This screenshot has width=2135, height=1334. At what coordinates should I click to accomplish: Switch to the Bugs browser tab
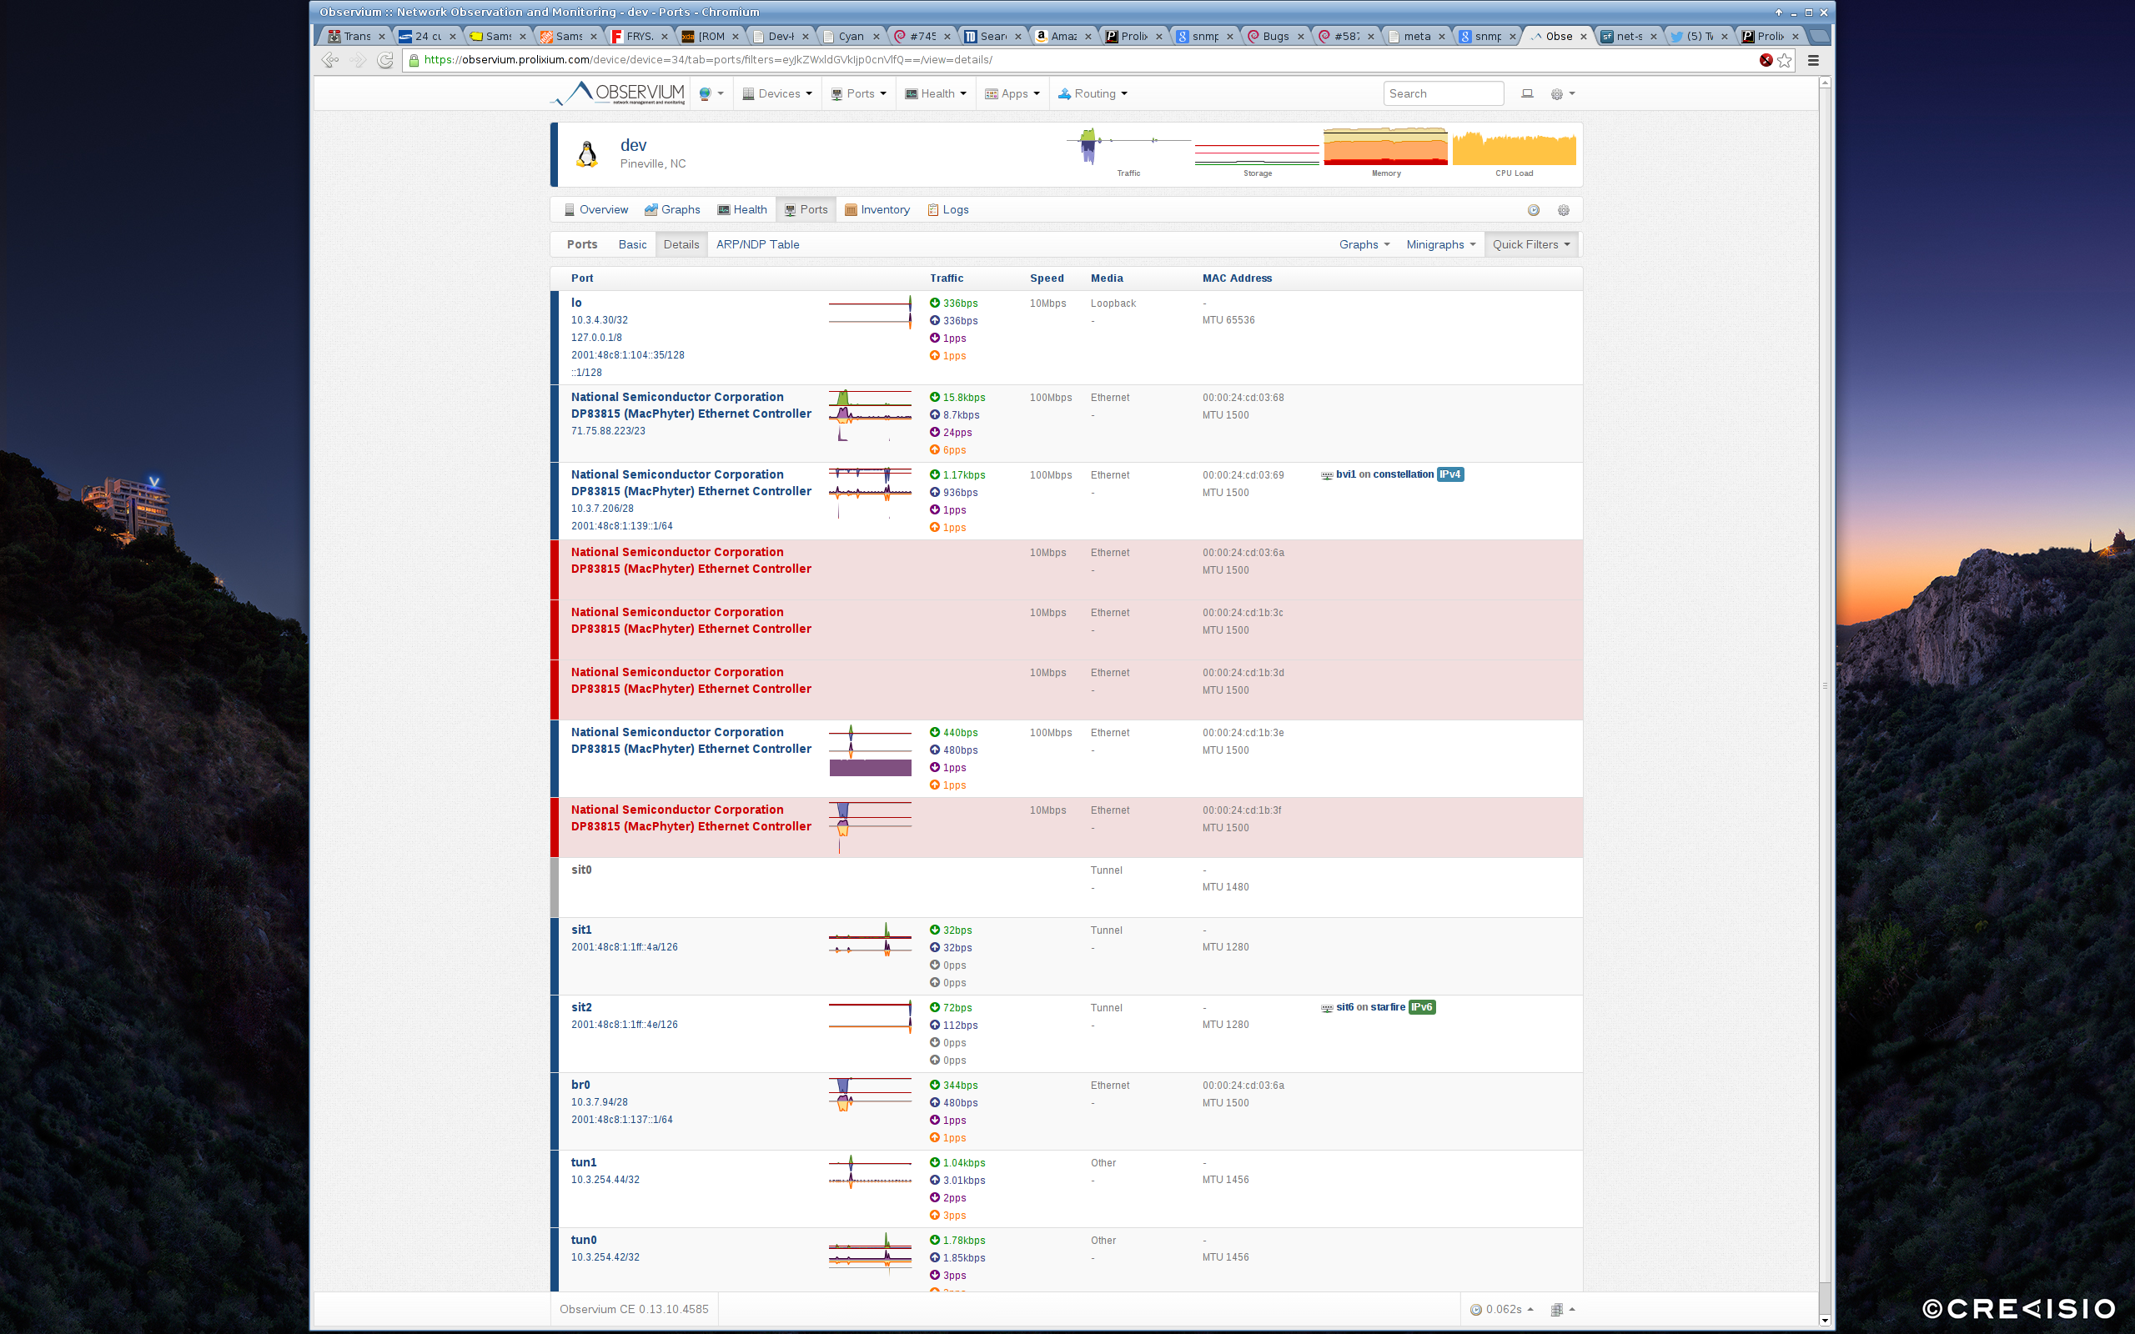pos(1276,36)
